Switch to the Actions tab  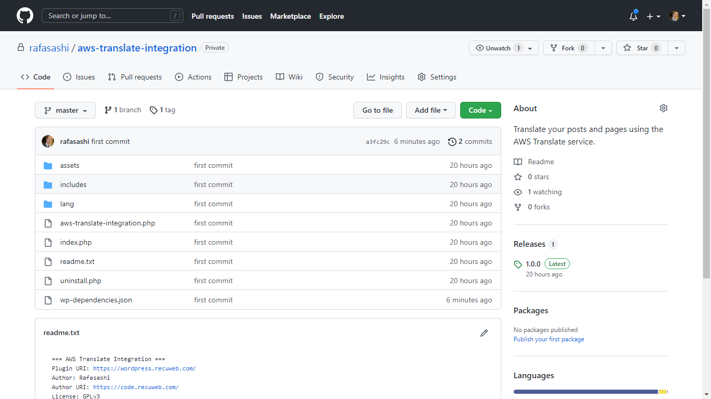coord(193,77)
